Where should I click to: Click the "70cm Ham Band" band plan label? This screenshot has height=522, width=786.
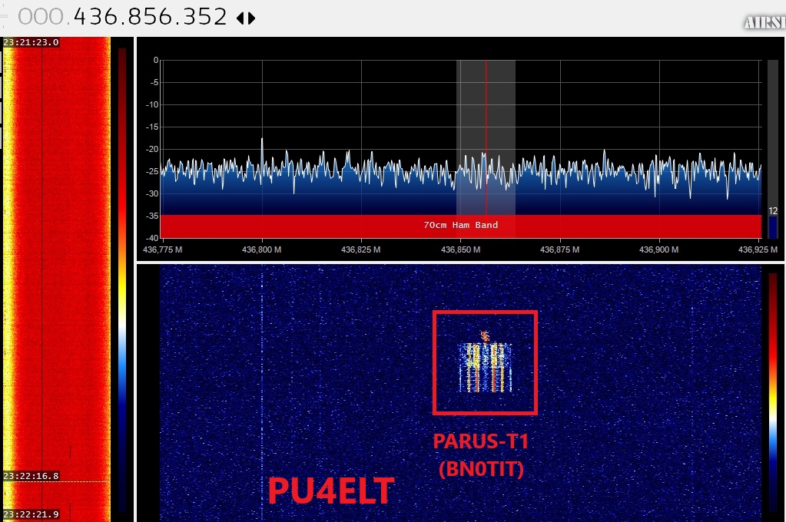point(461,226)
